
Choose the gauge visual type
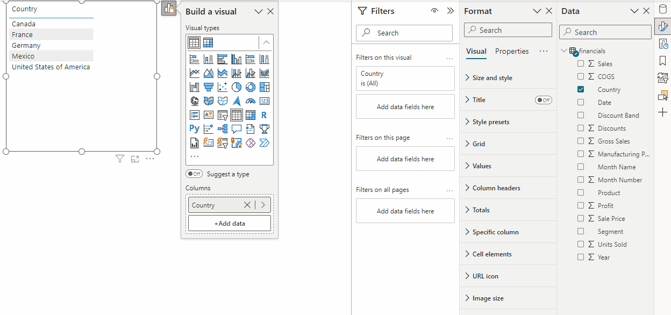(251, 101)
